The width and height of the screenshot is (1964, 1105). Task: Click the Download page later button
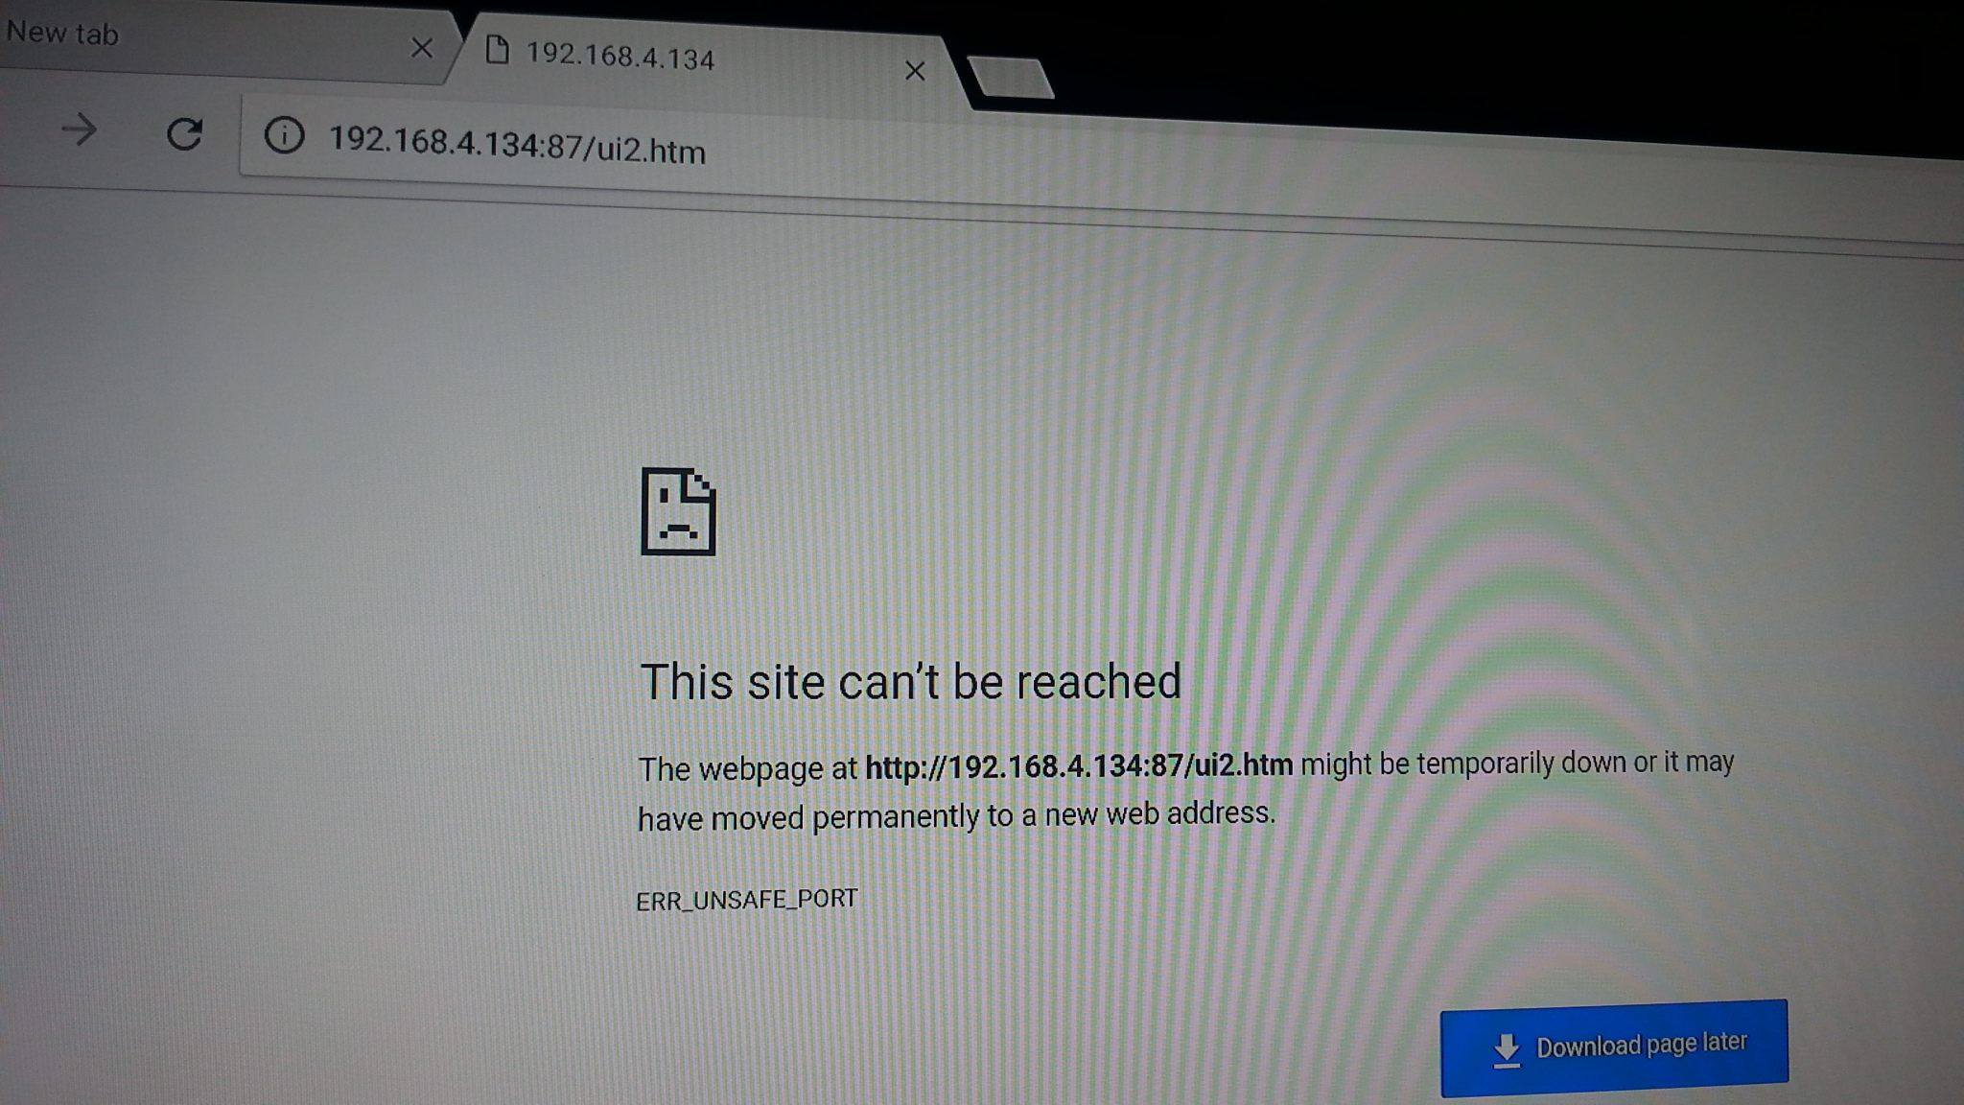point(1614,1047)
